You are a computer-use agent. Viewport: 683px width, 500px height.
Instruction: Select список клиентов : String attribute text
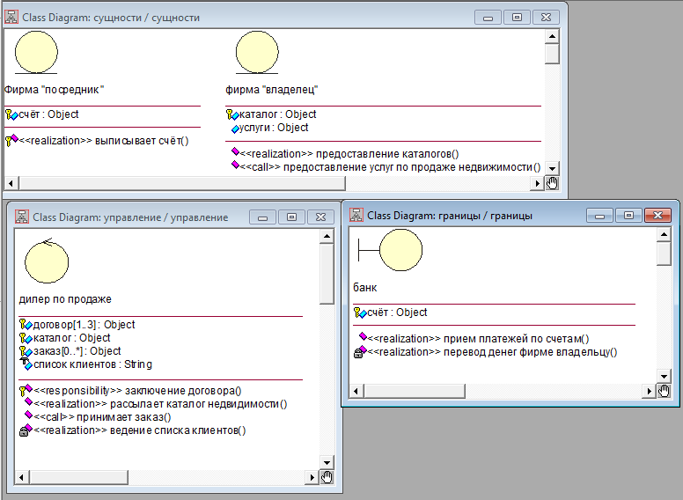click(92, 364)
